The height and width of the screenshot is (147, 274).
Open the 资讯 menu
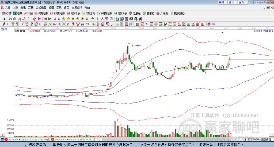[x=23, y=8]
